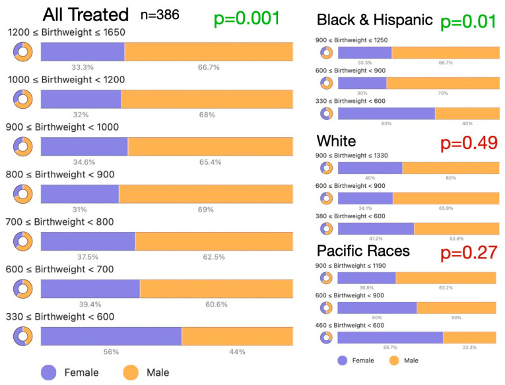
Task: Click the donut icon for 1200 ≤ Birthweight ≤ 1650
Action: point(23,51)
